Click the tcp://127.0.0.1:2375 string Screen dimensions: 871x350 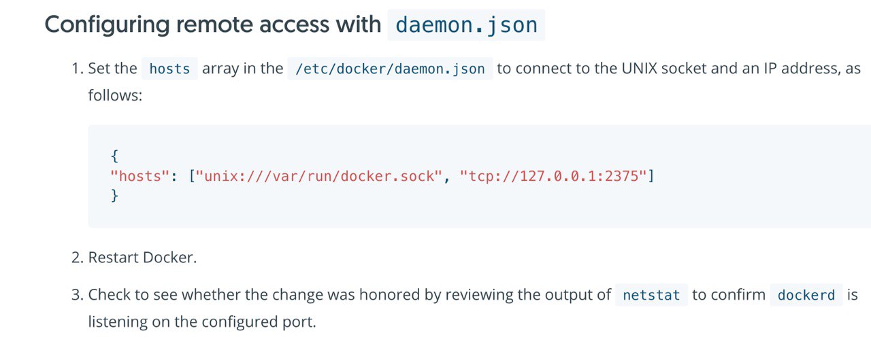pyautogui.click(x=553, y=177)
